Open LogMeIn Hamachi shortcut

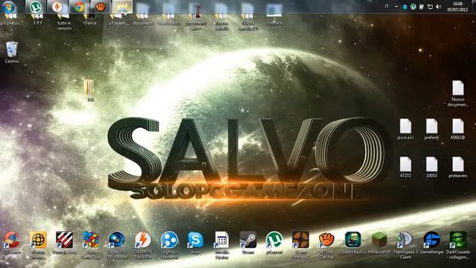point(169,245)
